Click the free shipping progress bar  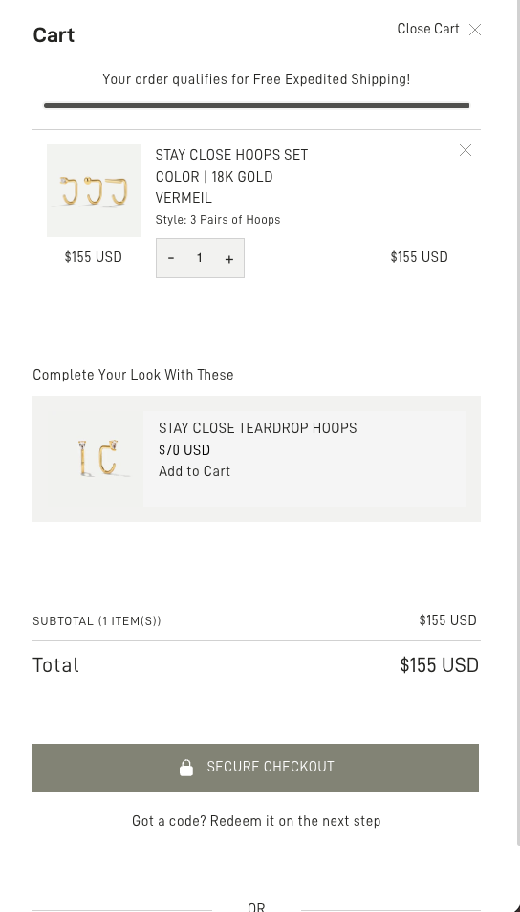point(256,105)
